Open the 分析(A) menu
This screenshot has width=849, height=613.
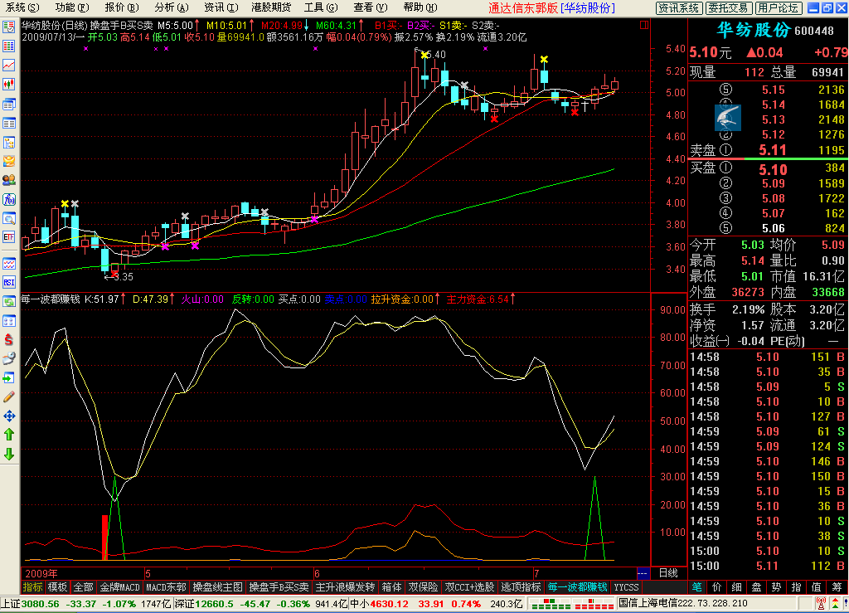172,7
